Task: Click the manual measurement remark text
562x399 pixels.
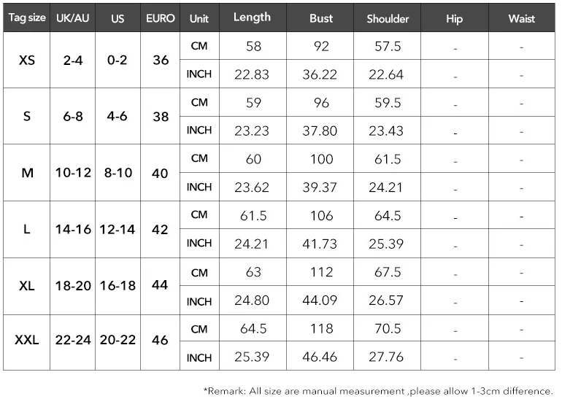Action: click(378, 390)
